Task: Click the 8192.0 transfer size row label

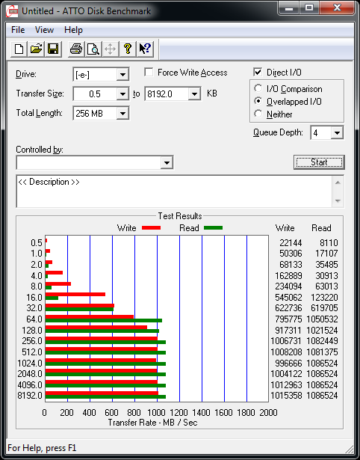Action: 30,396
